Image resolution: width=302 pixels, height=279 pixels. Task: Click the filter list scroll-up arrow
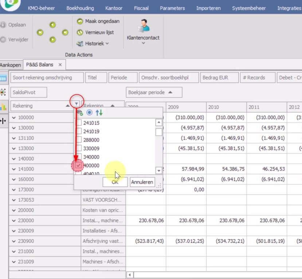(x=159, y=122)
